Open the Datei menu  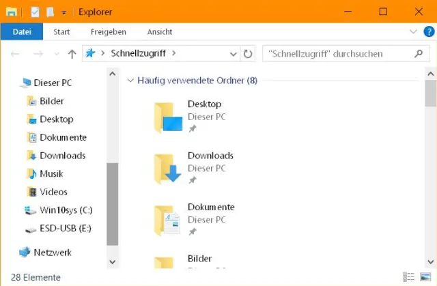point(22,32)
